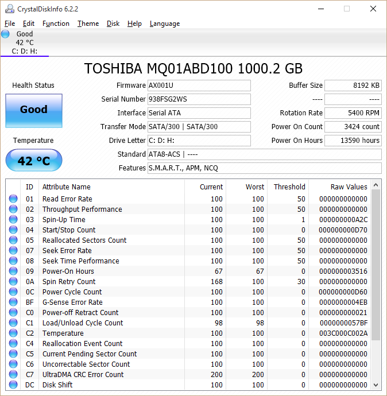Open the Function menu
The height and width of the screenshot is (396, 387).
pyautogui.click(x=56, y=24)
